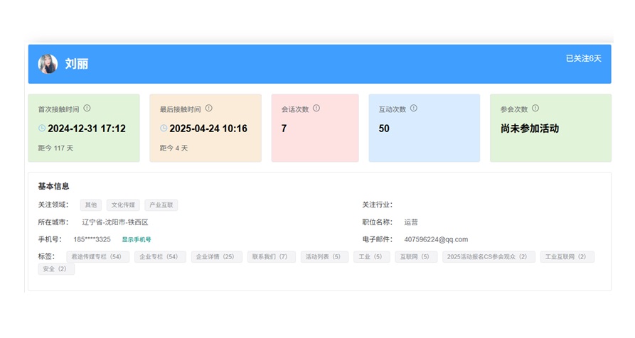Select the 文化传媒 focus-area tag
This screenshot has height=338, width=635.
123,205
